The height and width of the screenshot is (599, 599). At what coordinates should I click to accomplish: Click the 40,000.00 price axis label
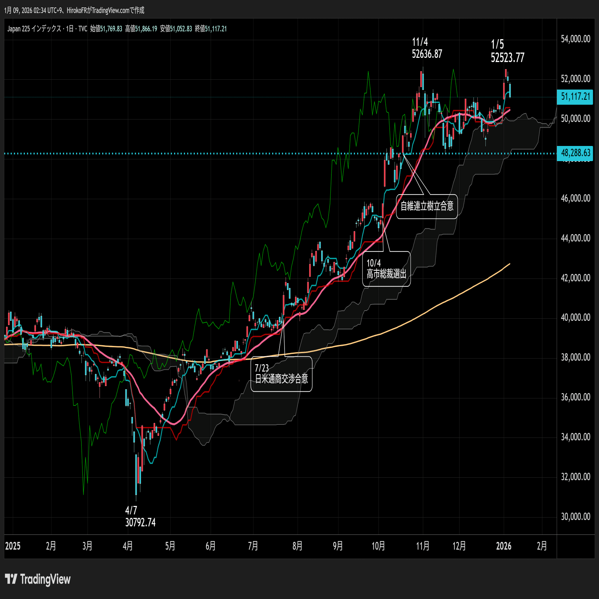(575, 318)
